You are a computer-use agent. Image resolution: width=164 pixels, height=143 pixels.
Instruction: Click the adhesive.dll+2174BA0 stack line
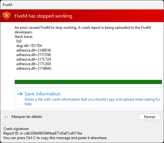pyautogui.click(x=34, y=68)
